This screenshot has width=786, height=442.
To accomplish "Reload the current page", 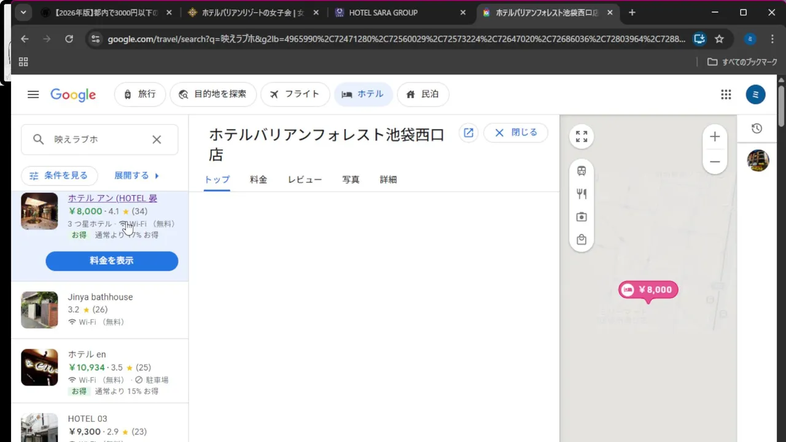I will pos(69,39).
